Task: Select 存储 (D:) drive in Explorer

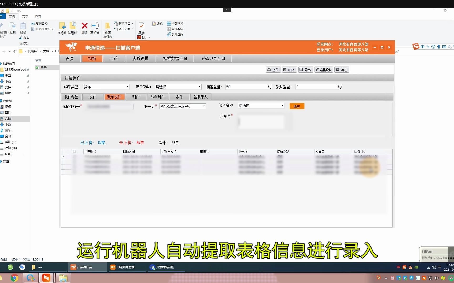Action: click(11, 148)
